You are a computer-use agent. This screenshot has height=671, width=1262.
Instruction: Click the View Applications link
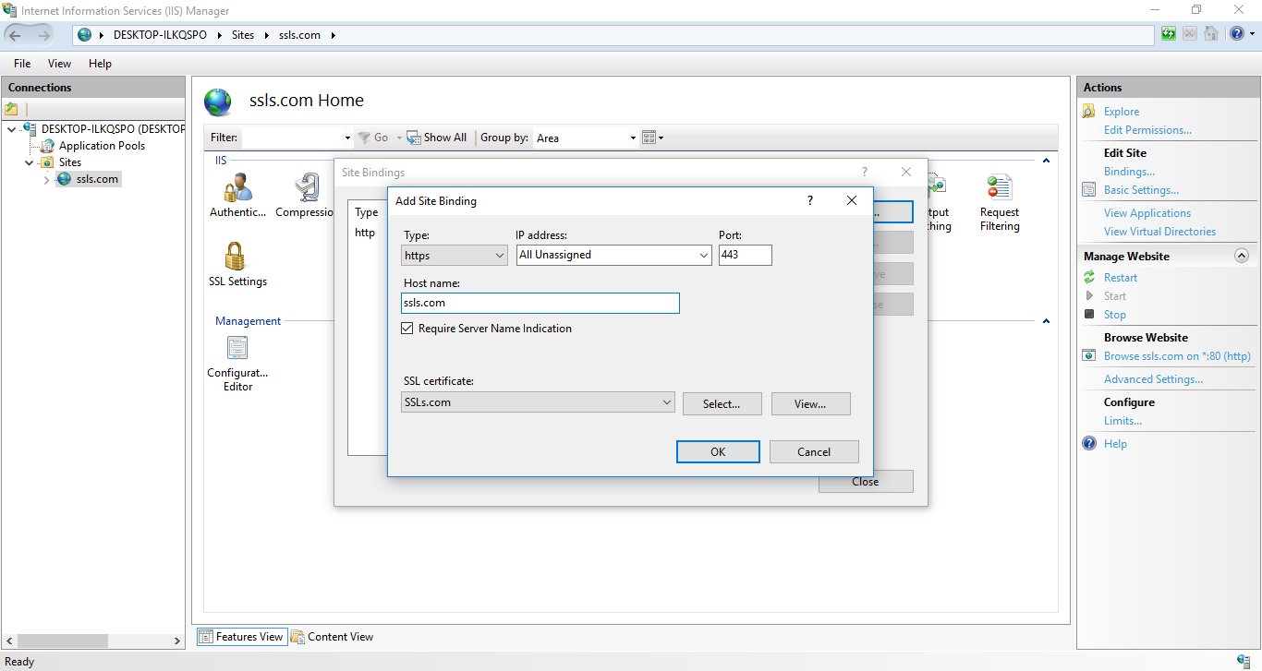coord(1147,212)
